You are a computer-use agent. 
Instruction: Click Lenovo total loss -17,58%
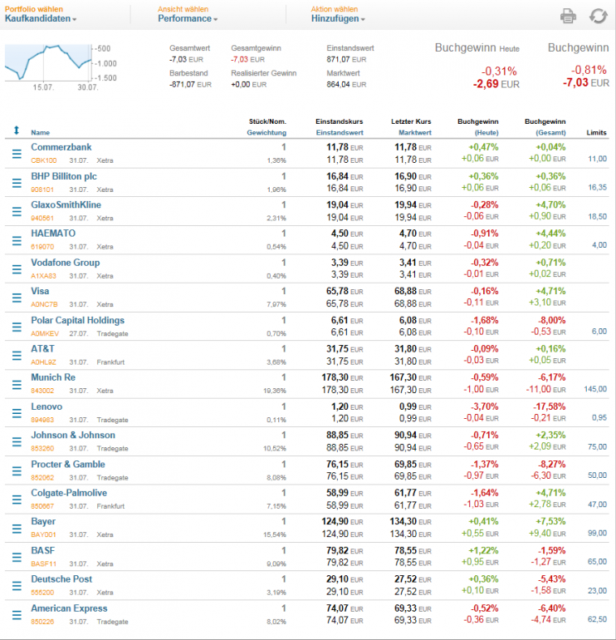tap(549, 406)
